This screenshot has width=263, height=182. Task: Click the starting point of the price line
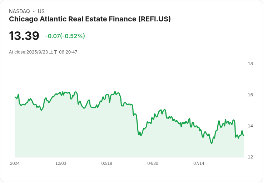click(15, 97)
